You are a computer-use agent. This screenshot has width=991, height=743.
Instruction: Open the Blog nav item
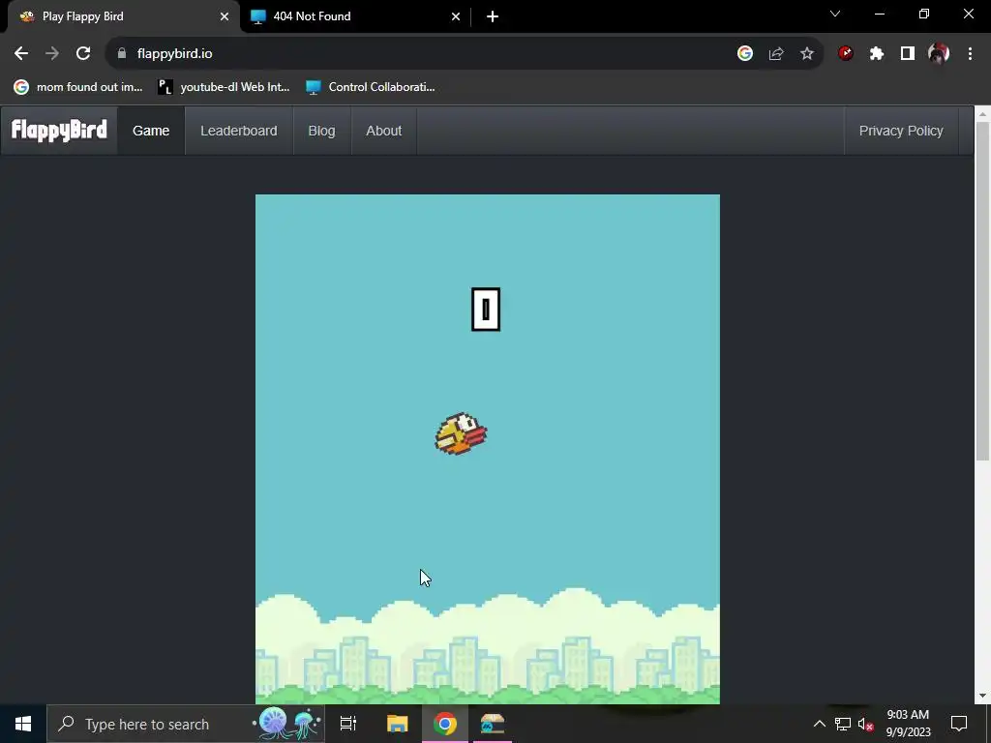point(321,131)
